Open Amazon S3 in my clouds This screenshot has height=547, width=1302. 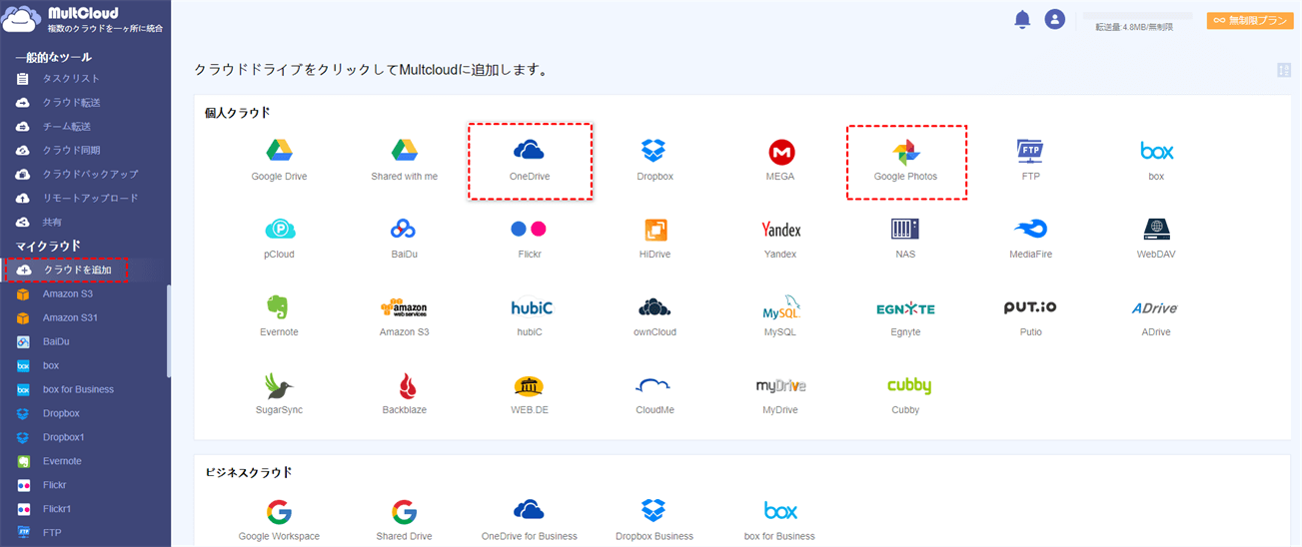click(x=68, y=293)
